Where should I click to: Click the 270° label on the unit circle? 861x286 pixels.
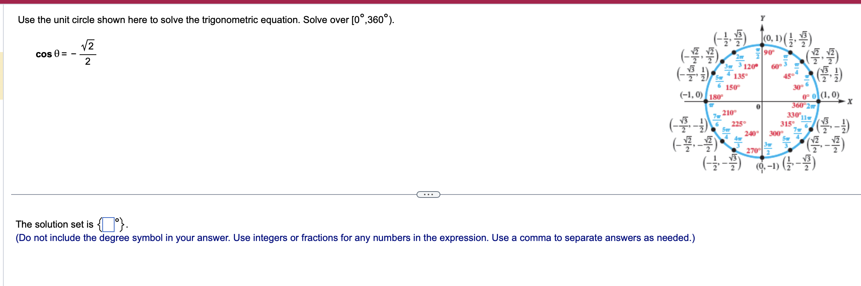click(x=754, y=151)
